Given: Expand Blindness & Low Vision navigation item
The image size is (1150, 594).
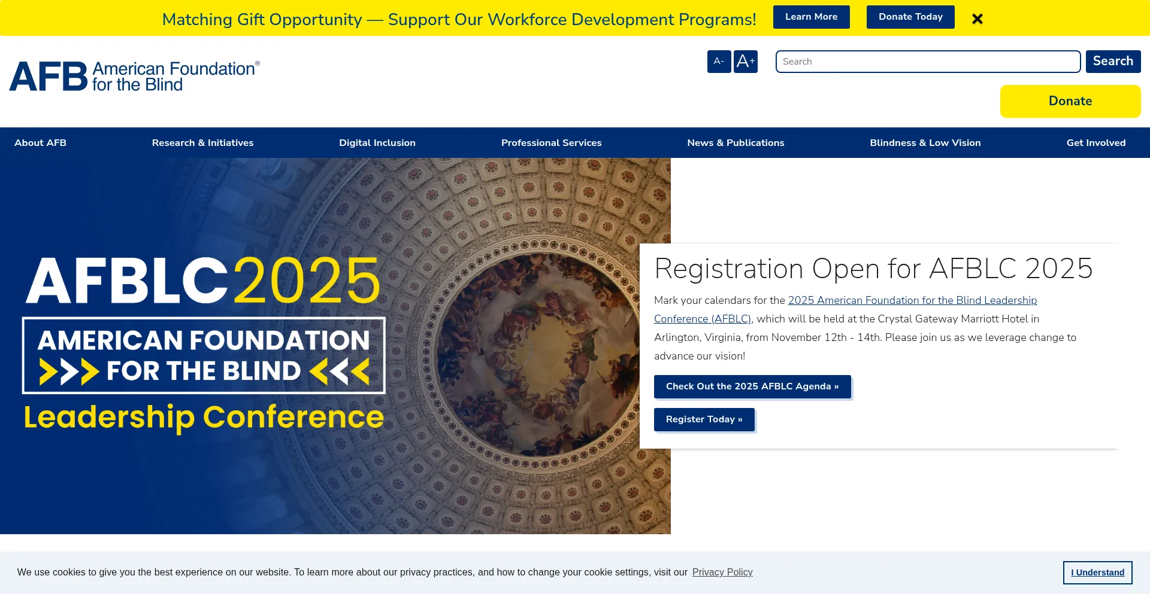Looking at the screenshot, I should coord(925,143).
